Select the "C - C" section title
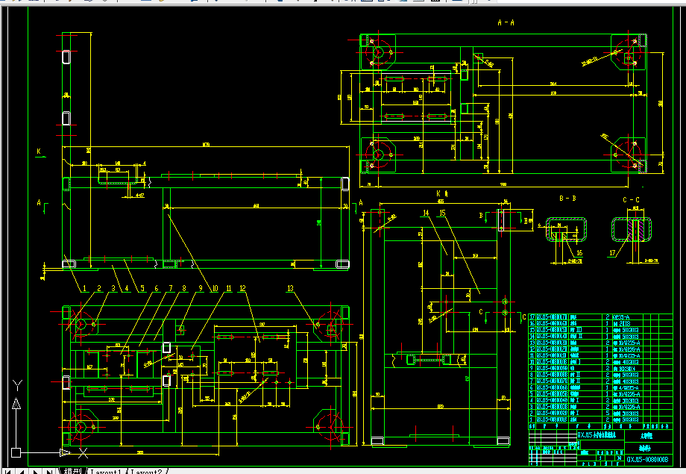 pos(631,200)
